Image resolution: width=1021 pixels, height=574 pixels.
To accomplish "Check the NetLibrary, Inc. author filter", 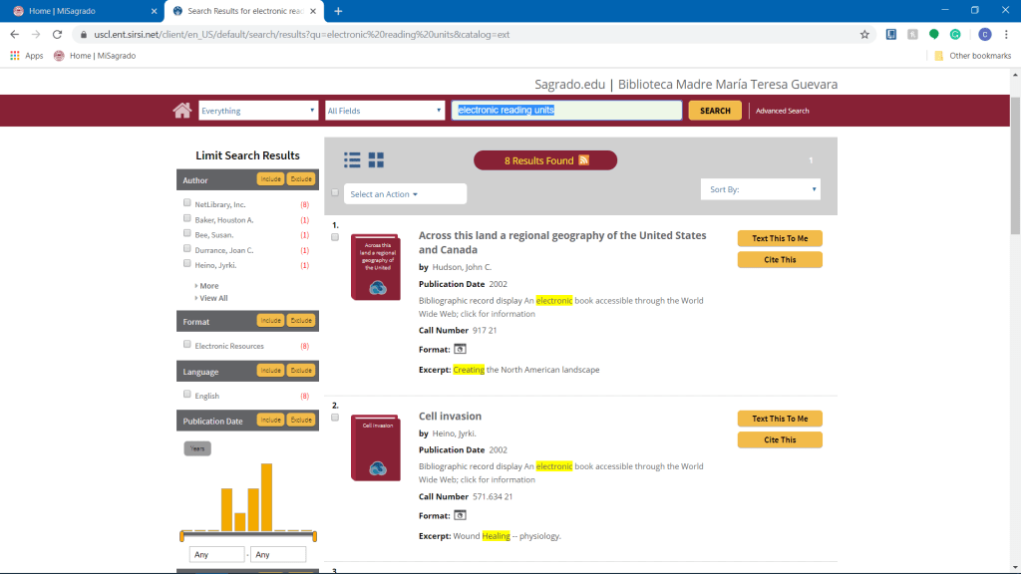I will [187, 203].
